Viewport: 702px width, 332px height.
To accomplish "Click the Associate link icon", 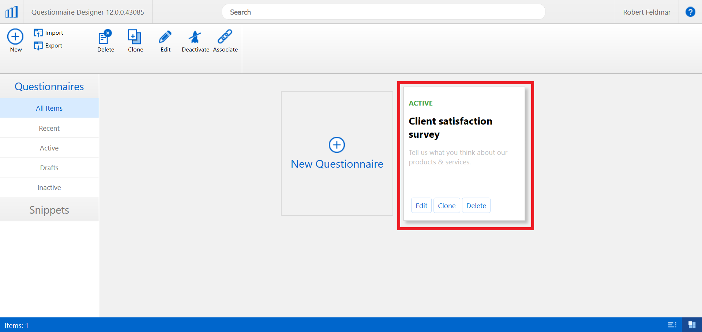I will [x=225, y=37].
